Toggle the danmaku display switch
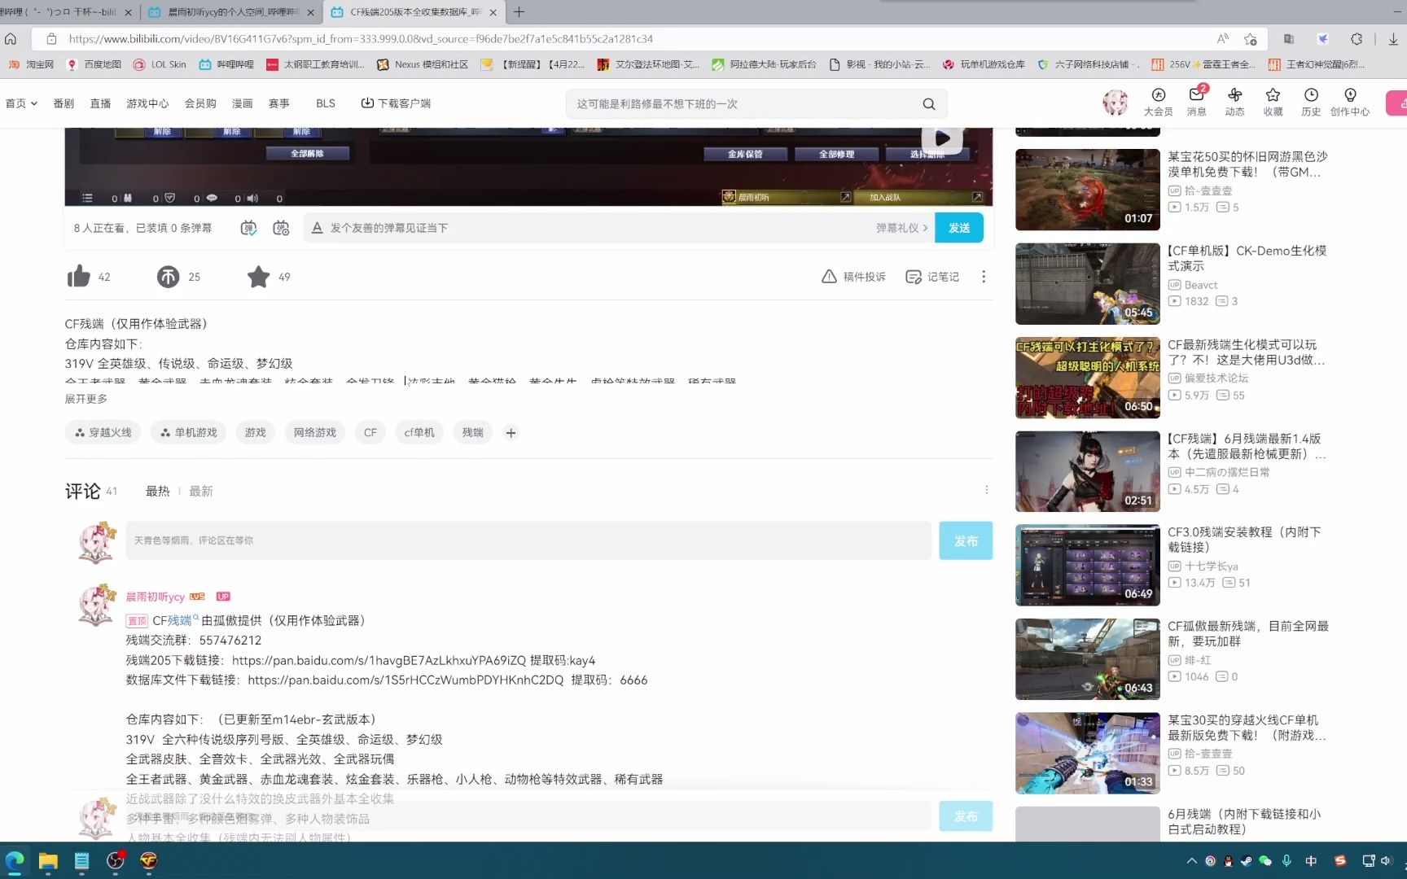The width and height of the screenshot is (1407, 879). pyautogui.click(x=249, y=228)
